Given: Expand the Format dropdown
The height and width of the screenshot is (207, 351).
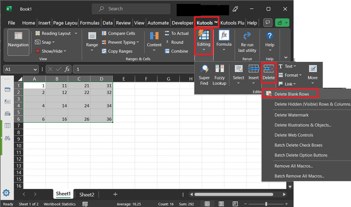Looking at the screenshot, I should click(300, 75).
